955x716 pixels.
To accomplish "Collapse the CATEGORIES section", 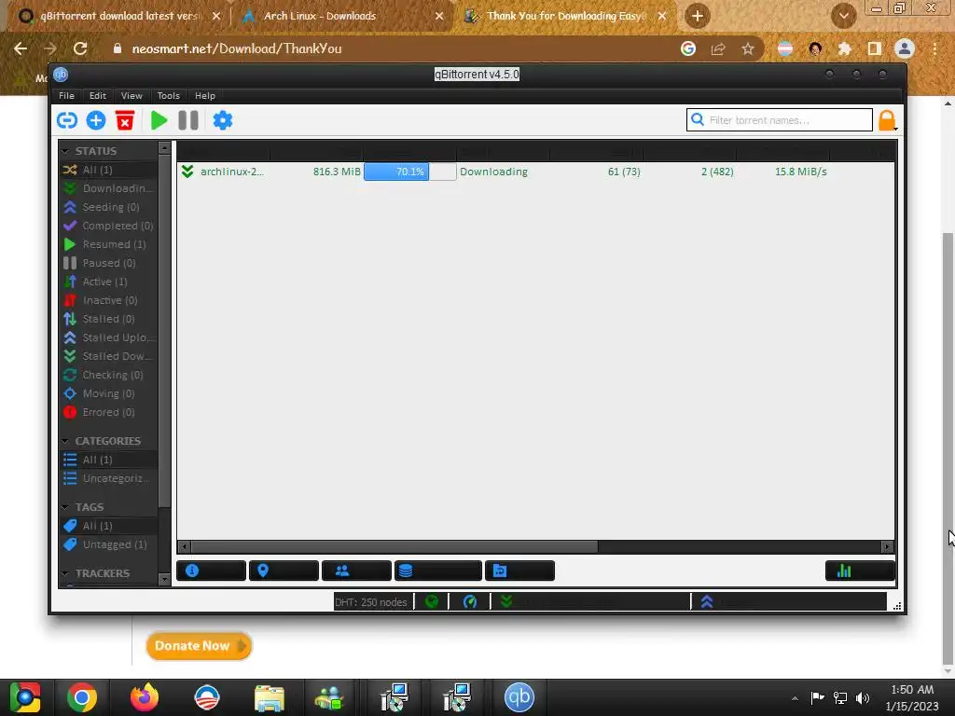I will click(65, 441).
